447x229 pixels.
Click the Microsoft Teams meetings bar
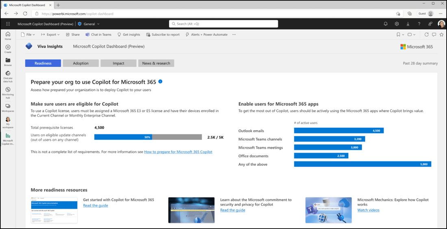(328, 147)
